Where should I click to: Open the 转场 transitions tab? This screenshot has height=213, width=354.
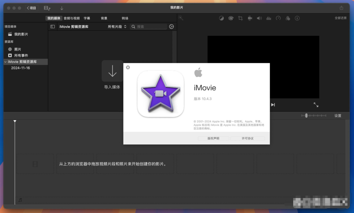tap(125, 18)
